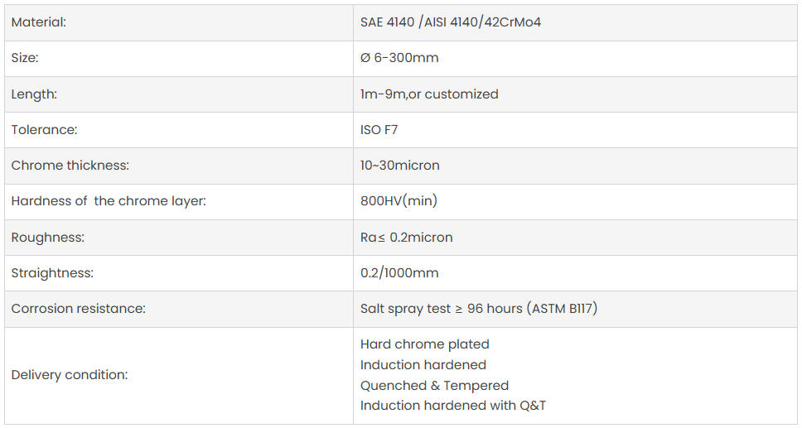The height and width of the screenshot is (428, 802).
Task: Click the 'Tolerance:' label
Action: (44, 130)
